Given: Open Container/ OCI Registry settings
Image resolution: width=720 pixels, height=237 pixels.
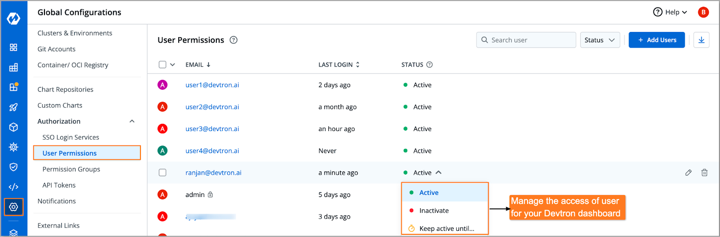Looking at the screenshot, I should (x=73, y=65).
